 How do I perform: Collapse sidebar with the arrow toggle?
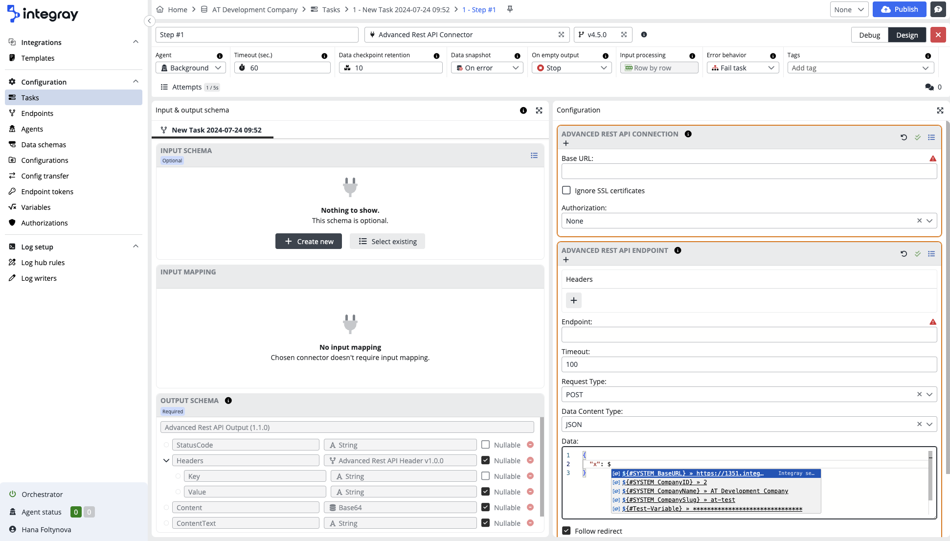click(150, 21)
